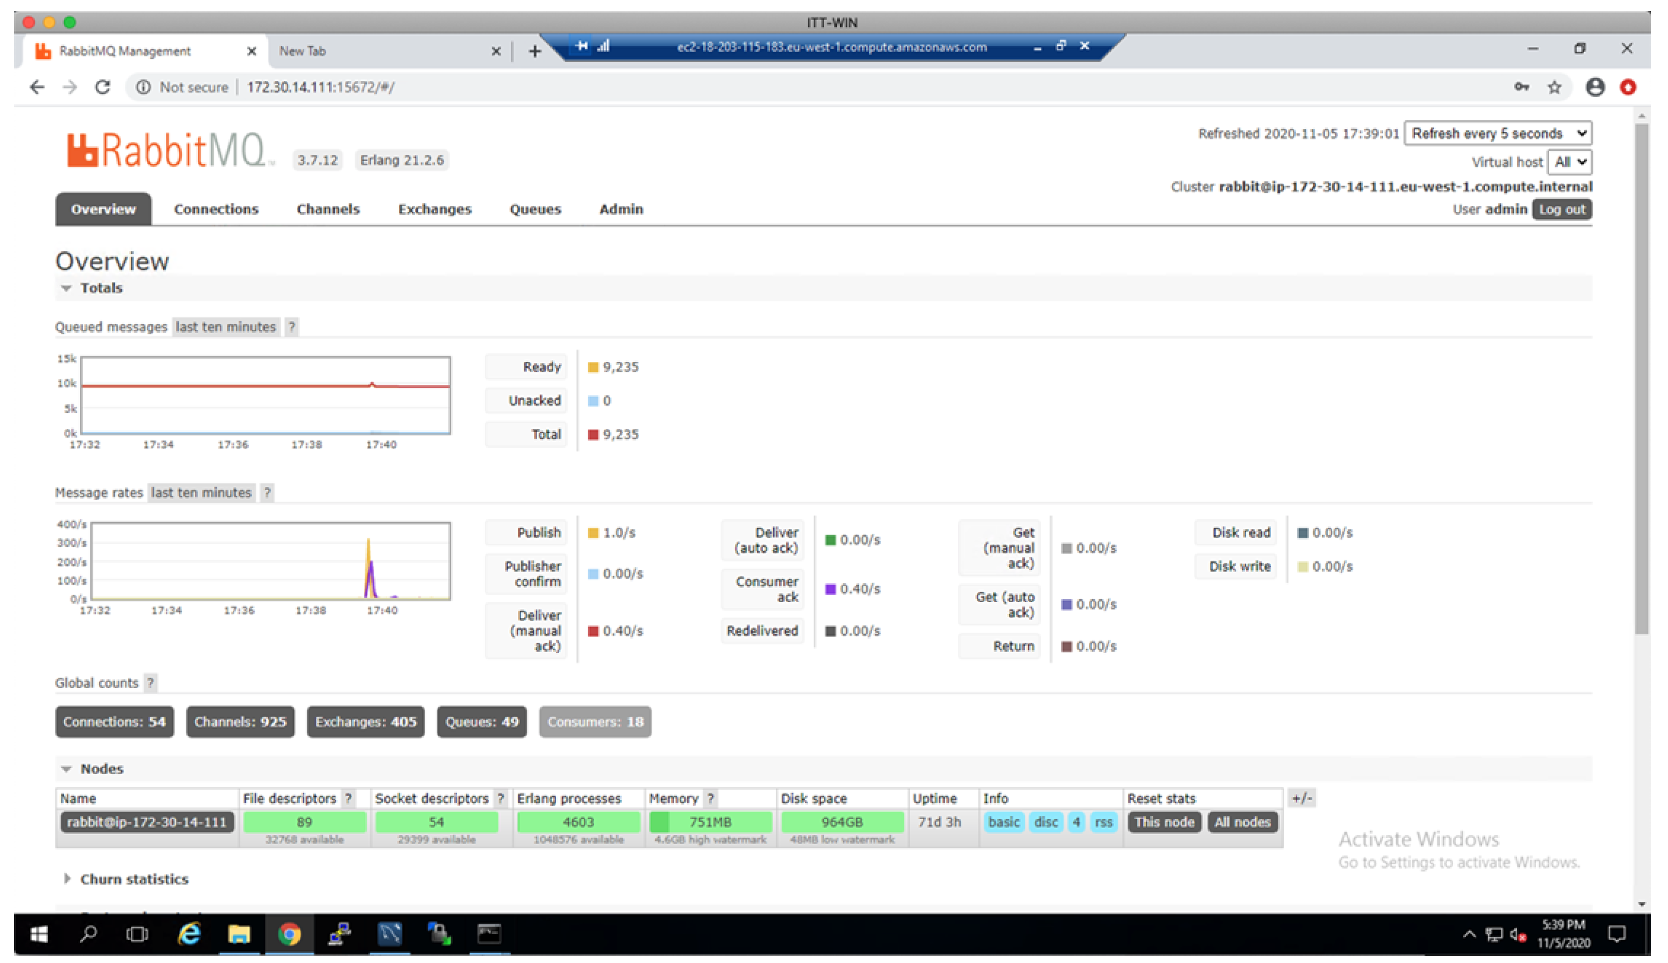Open File Explorer from the taskbar
The height and width of the screenshot is (963, 1668).
coord(239,934)
